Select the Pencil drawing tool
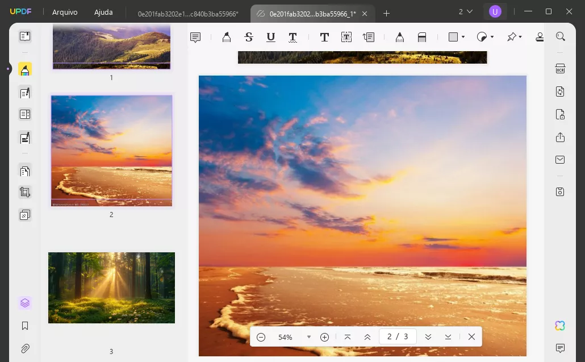This screenshot has width=585, height=362. 400,37
